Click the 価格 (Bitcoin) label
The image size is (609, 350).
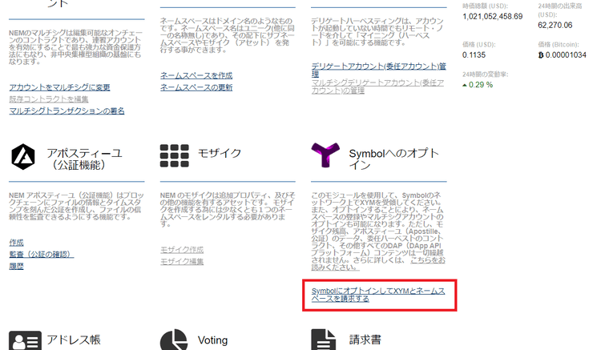tap(559, 45)
